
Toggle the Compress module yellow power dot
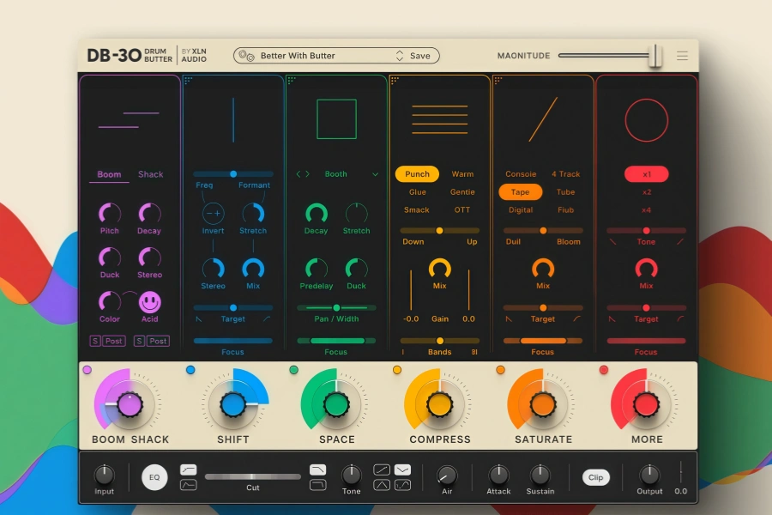[x=397, y=370]
